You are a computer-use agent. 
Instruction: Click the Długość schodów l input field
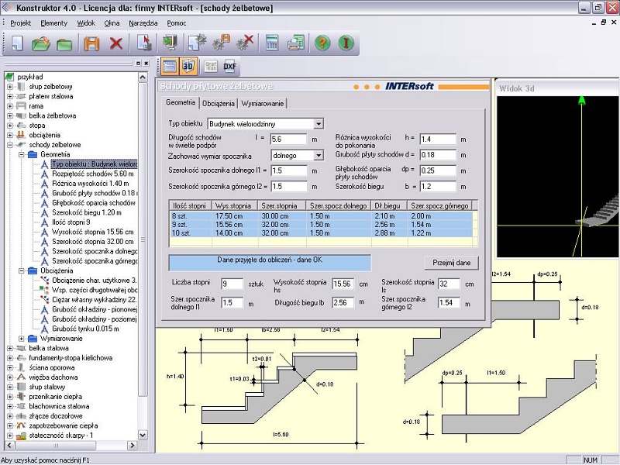tap(288, 139)
